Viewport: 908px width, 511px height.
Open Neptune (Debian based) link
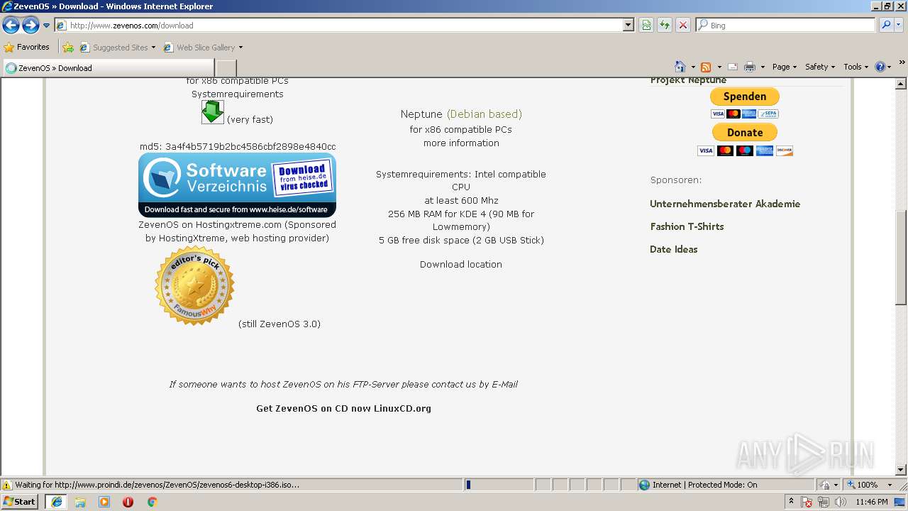(461, 114)
